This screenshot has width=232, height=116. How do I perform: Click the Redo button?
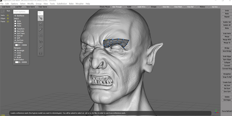pyautogui.click(x=227, y=14)
